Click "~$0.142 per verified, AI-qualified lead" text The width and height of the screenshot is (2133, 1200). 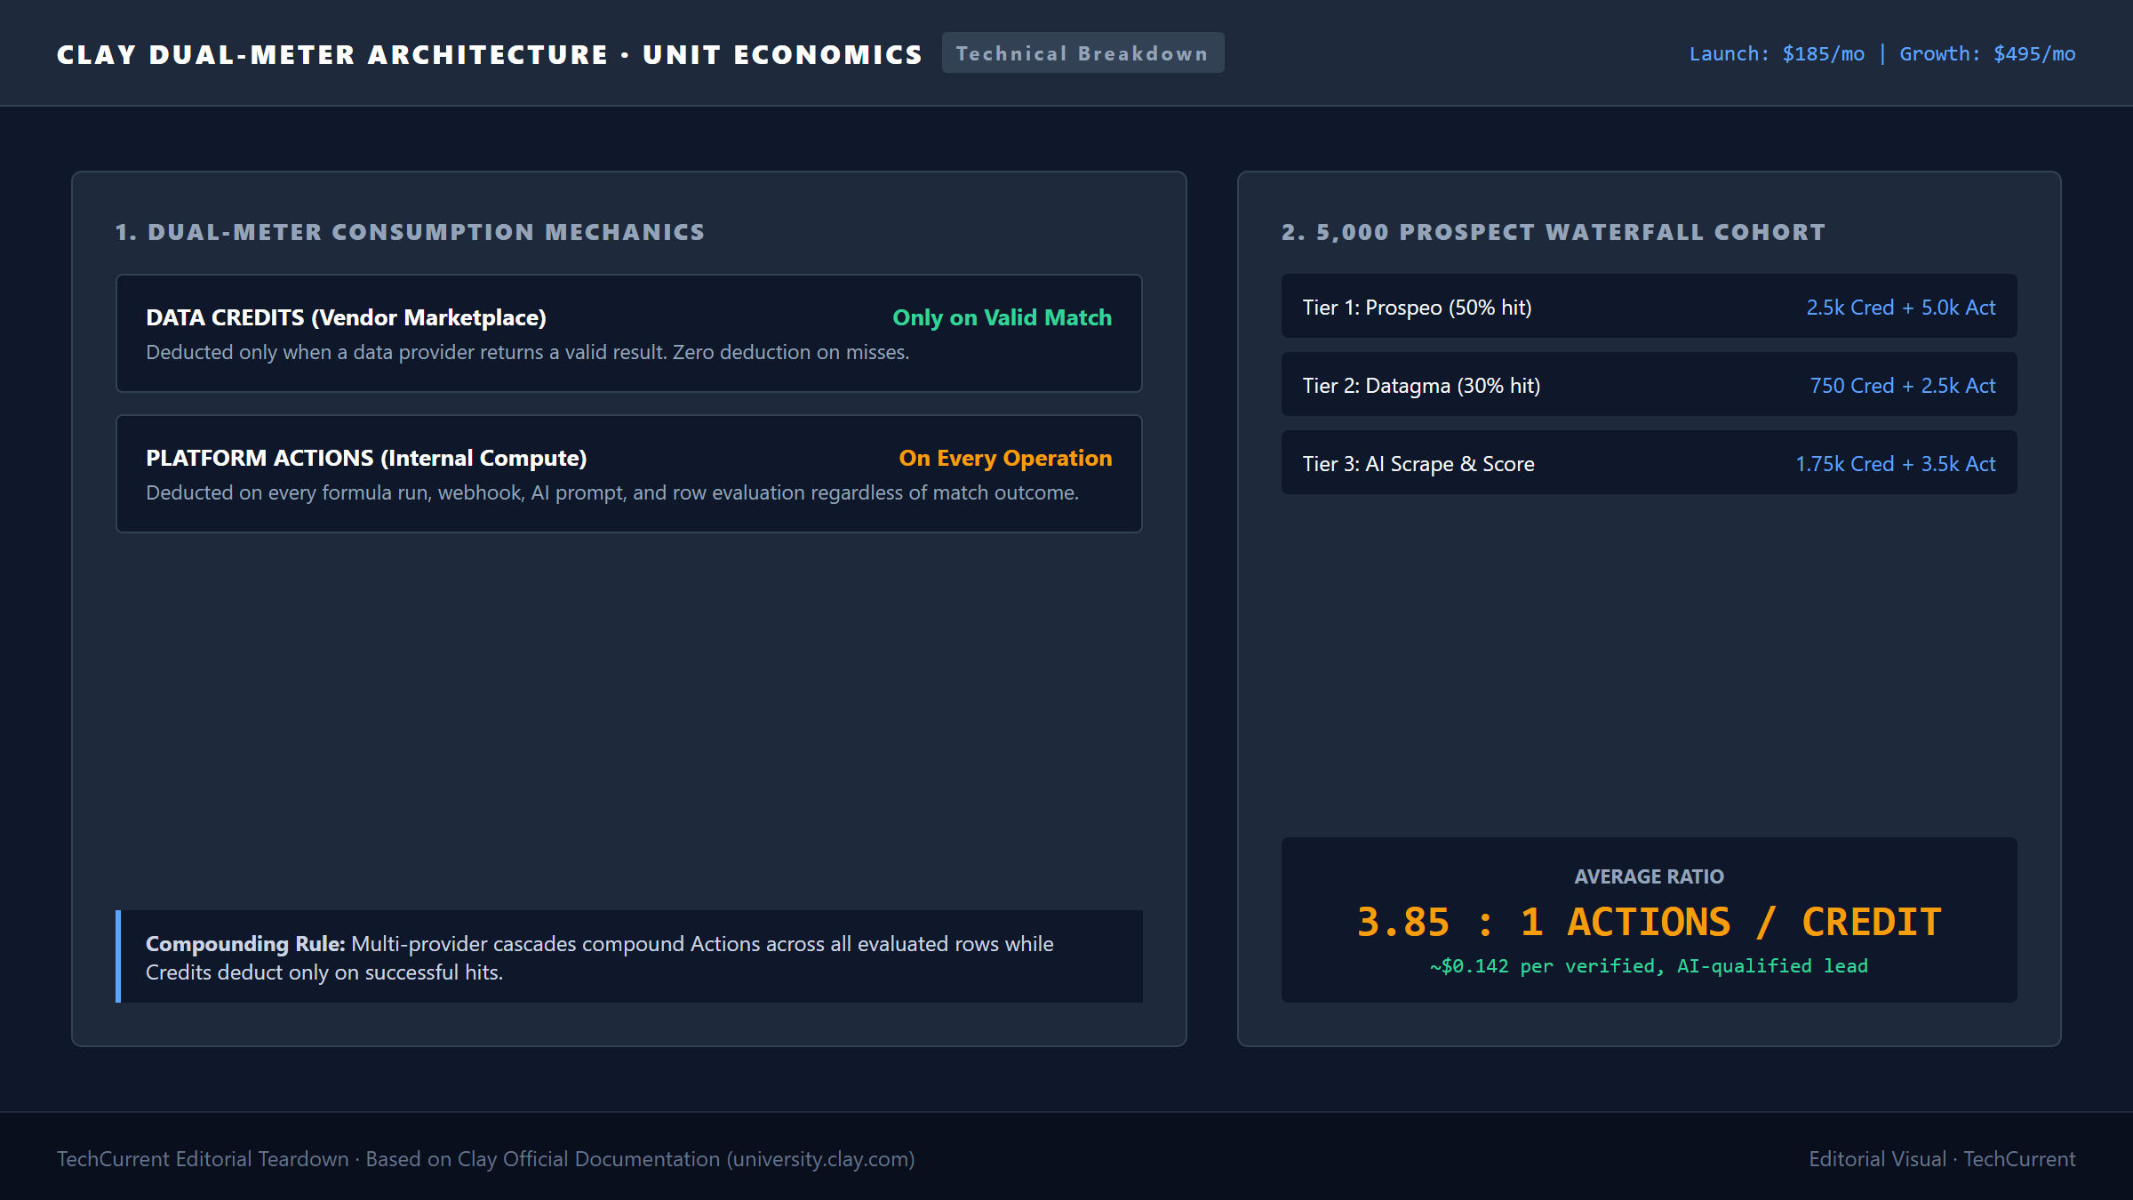pos(1650,966)
